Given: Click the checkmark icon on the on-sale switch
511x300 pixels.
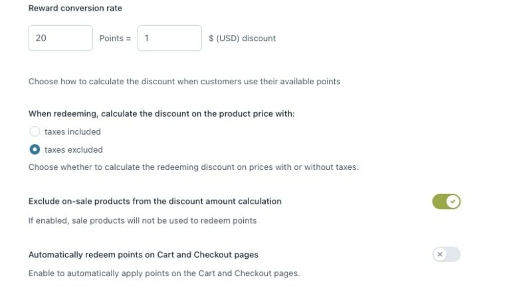Looking at the screenshot, I should pos(453,201).
